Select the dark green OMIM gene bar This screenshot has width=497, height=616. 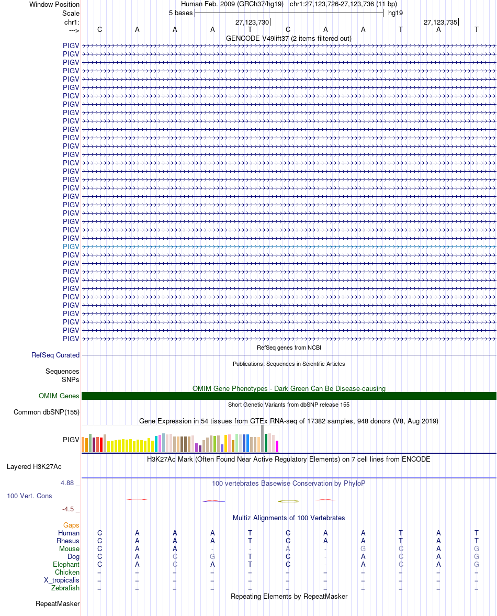[289, 396]
